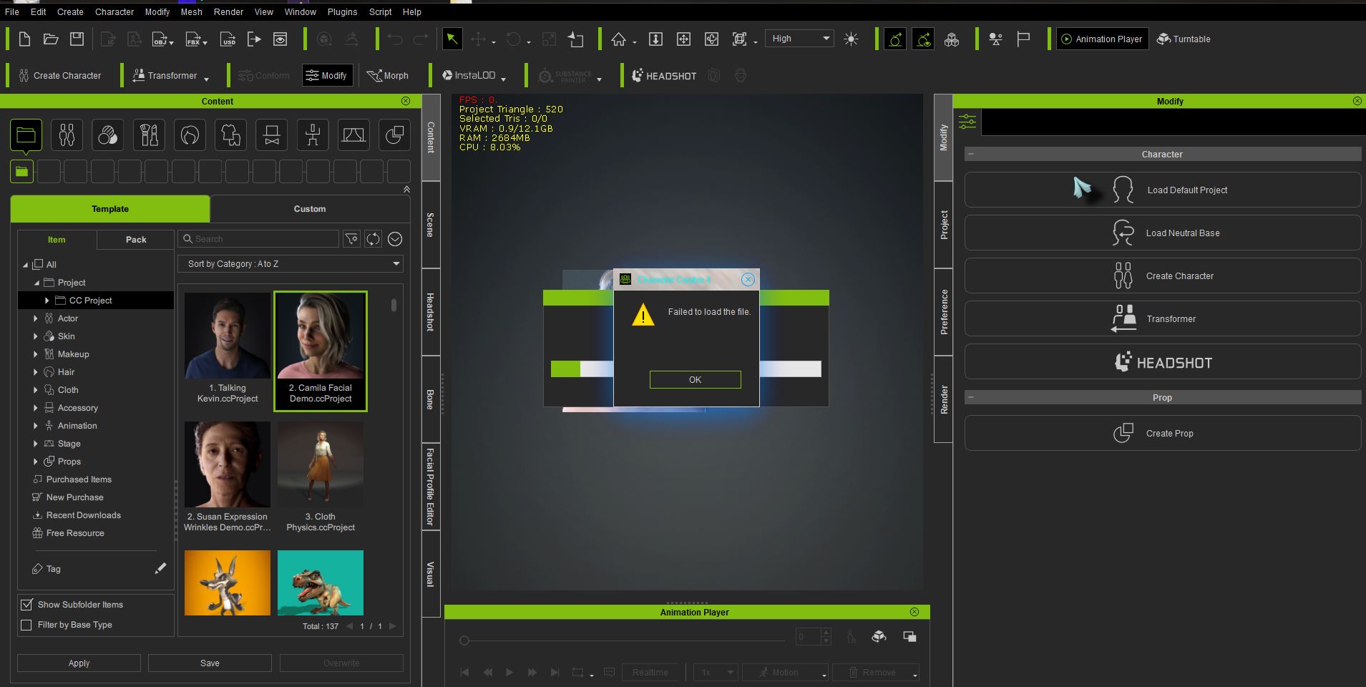Image resolution: width=1366 pixels, height=687 pixels.
Task: Collapse the Project tree node
Action: (x=36, y=283)
